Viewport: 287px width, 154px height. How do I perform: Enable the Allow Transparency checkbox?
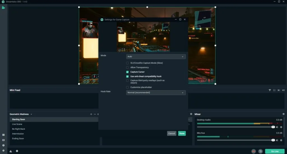click(x=128, y=67)
